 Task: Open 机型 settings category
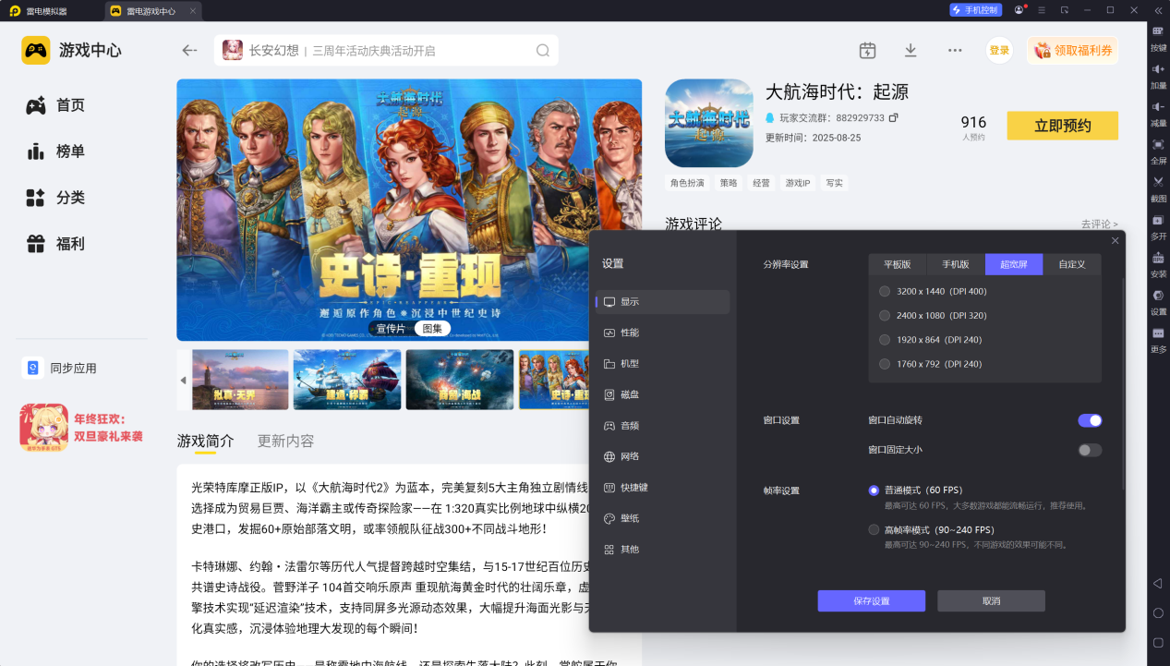[662, 364]
